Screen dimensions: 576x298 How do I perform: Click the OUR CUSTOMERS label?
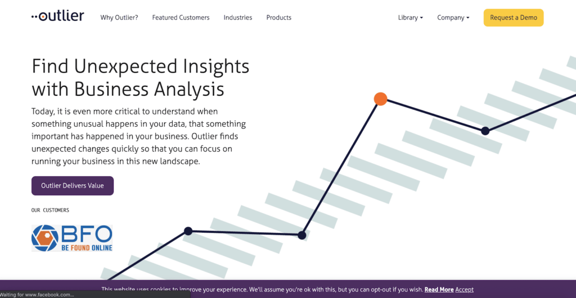[x=50, y=210]
